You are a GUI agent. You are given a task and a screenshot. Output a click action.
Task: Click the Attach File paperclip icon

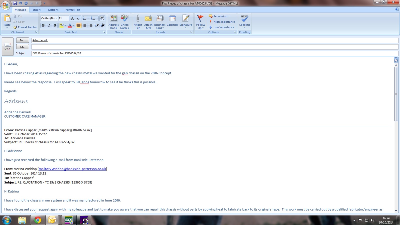(138, 19)
